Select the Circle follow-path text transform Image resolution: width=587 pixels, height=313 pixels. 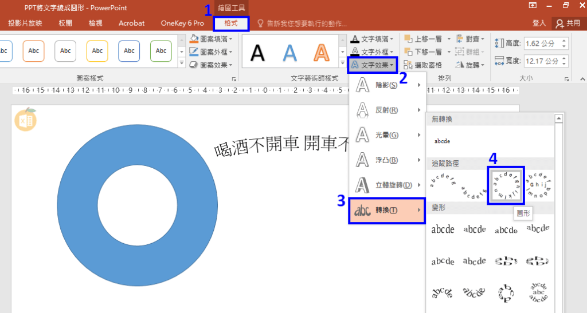click(x=506, y=185)
